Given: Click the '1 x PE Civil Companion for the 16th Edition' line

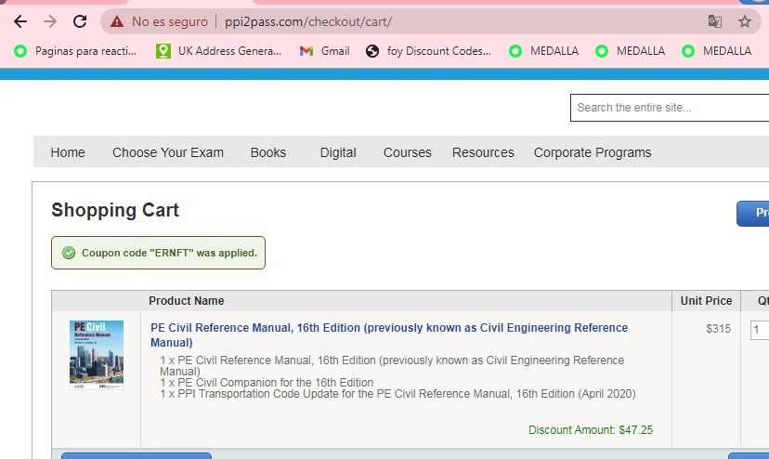Looking at the screenshot, I should [267, 383].
